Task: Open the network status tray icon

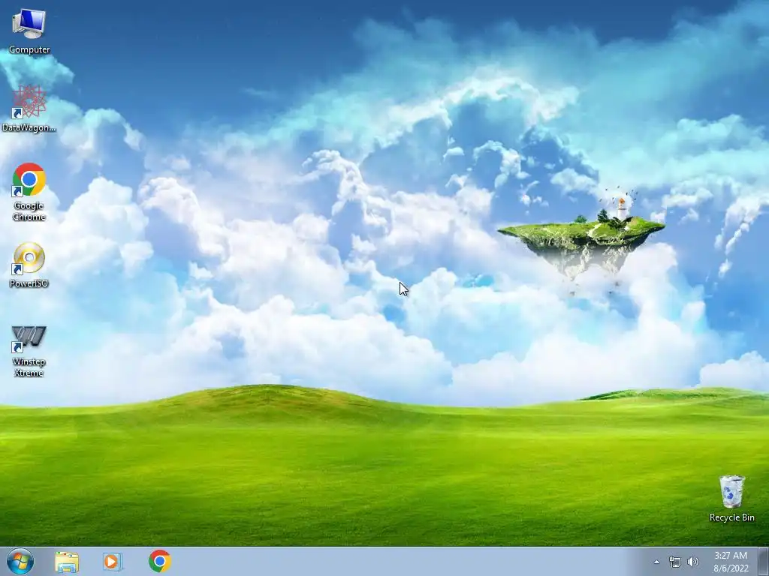Action: tap(675, 562)
